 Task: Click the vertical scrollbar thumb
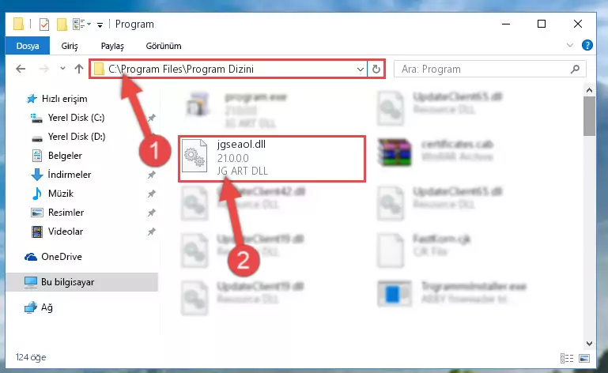[x=589, y=116]
